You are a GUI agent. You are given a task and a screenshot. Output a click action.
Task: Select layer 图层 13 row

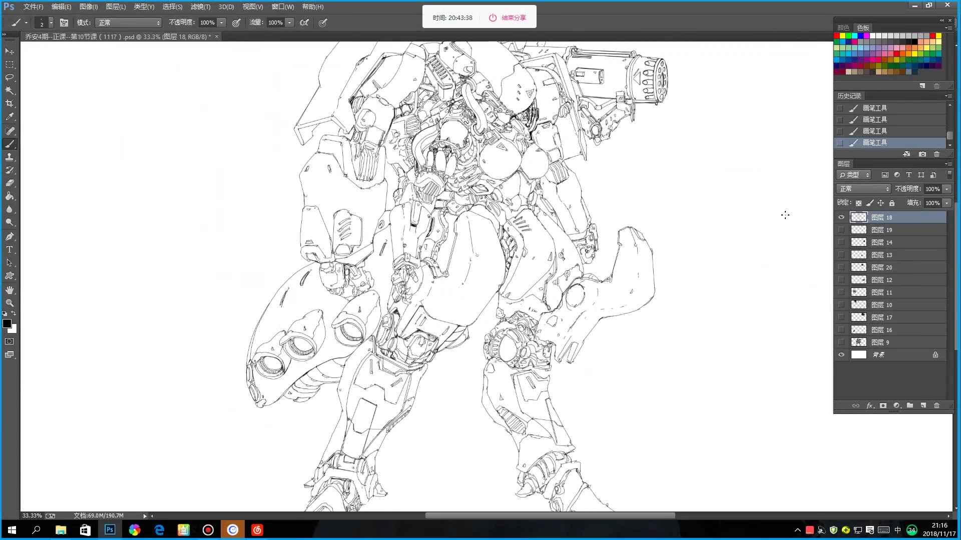(x=890, y=254)
